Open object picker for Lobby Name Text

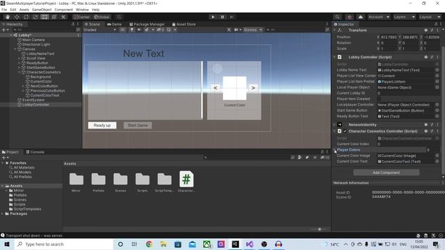437,69
